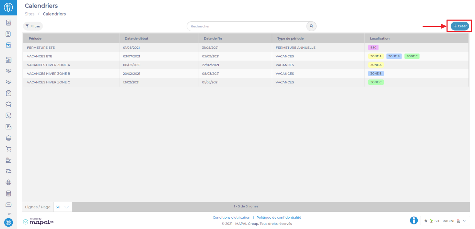Open the checklist with heart sidebar icon

point(9,115)
